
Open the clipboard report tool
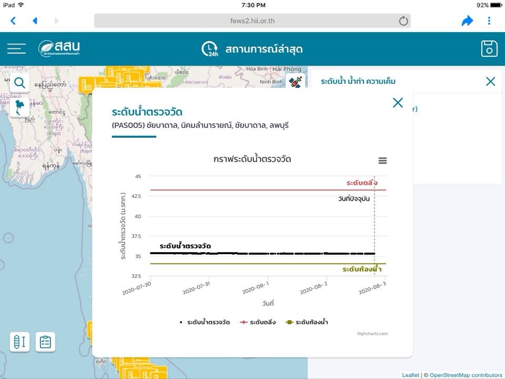45,342
